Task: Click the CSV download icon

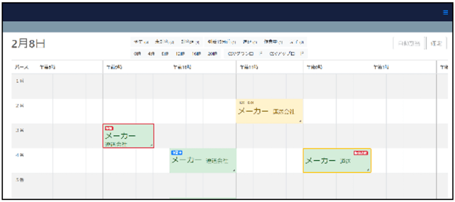Action: coord(261,54)
